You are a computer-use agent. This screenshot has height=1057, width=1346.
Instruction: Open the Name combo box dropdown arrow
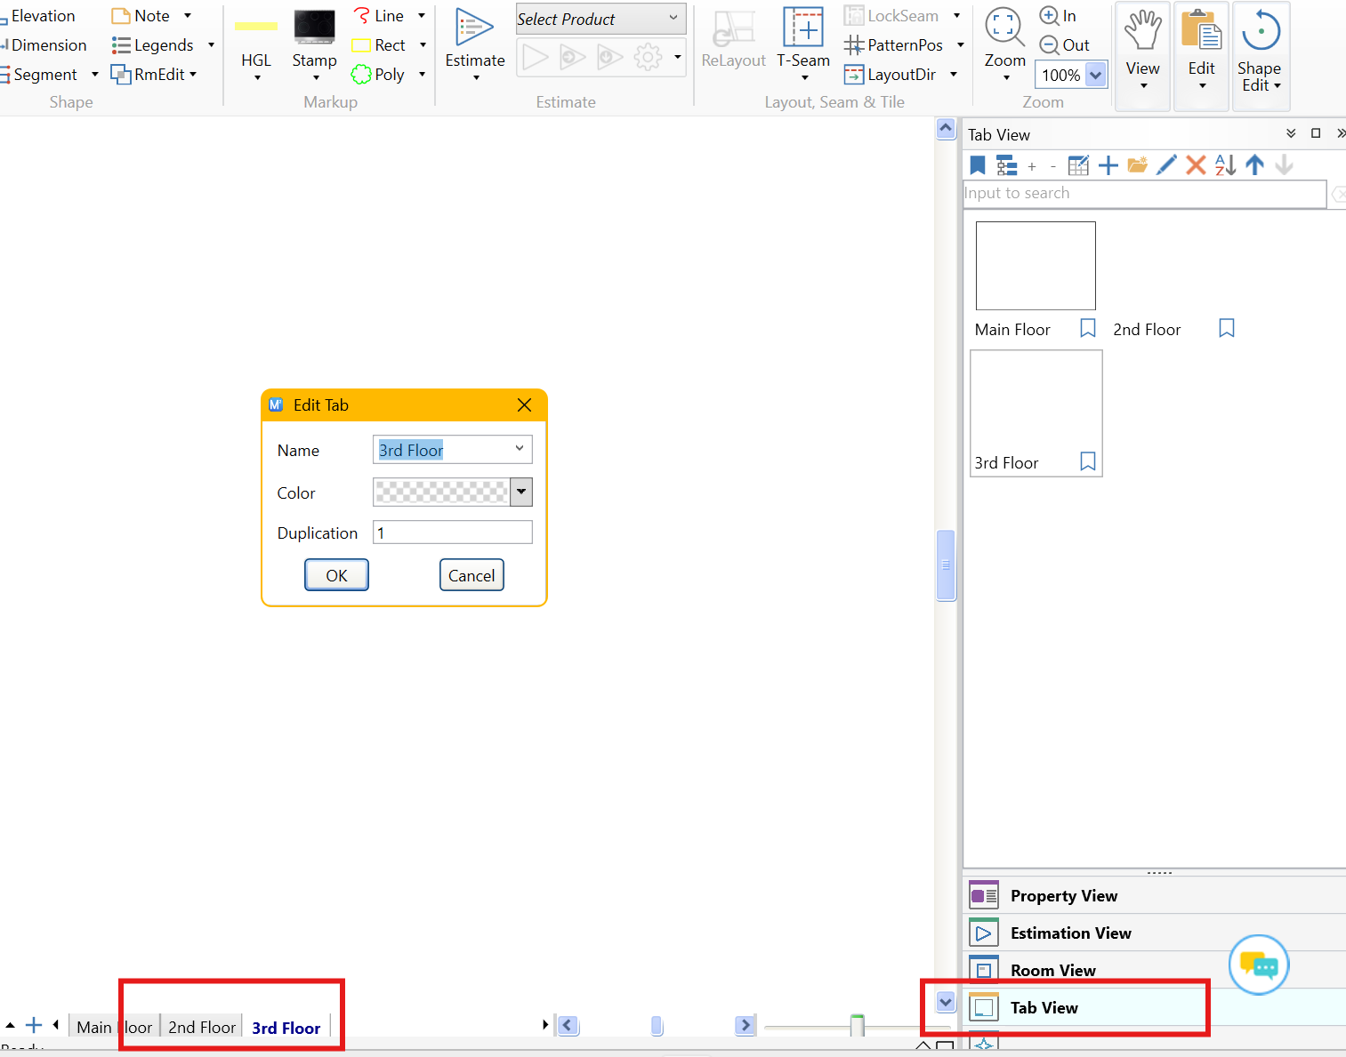click(x=520, y=449)
